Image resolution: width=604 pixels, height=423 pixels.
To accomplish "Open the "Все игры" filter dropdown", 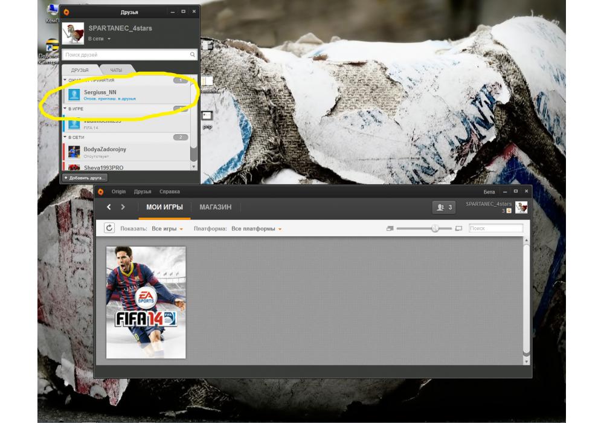I will pyautogui.click(x=167, y=229).
